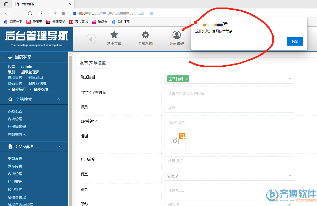Open 京东商城 bookmark
Screen dimensions: 317x206
click(78, 22)
